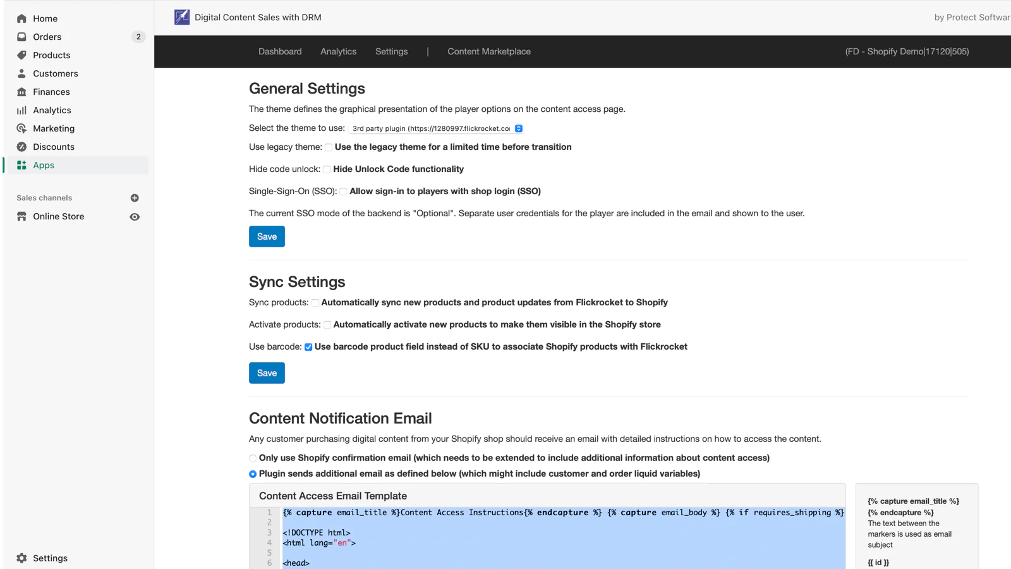Click the Products tag icon
Image resolution: width=1011 pixels, height=569 pixels.
point(21,55)
